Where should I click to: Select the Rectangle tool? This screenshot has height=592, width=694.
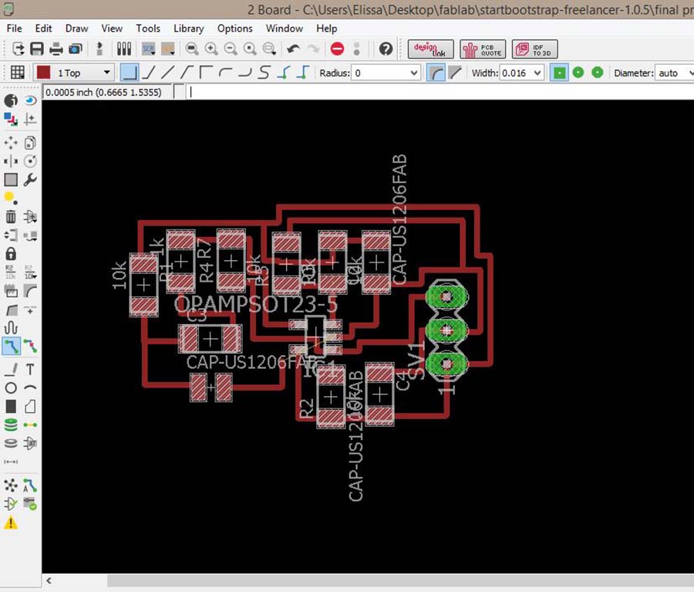pos(11,406)
